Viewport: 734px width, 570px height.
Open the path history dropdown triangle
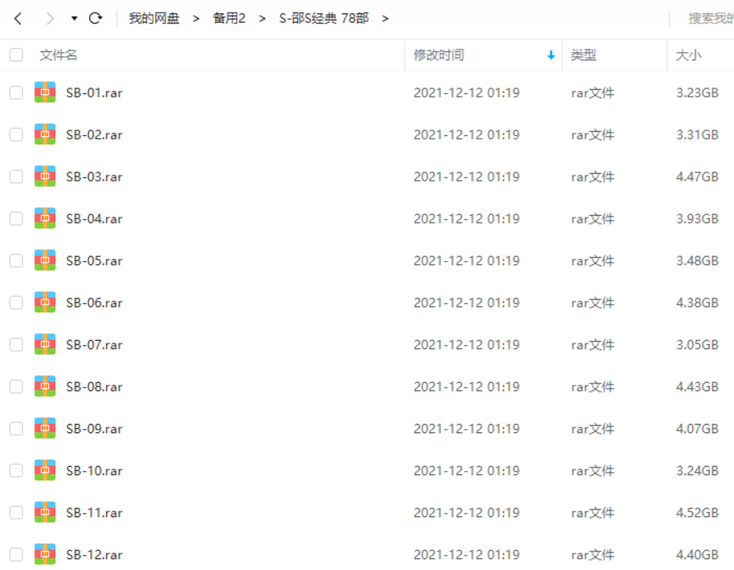point(74,18)
